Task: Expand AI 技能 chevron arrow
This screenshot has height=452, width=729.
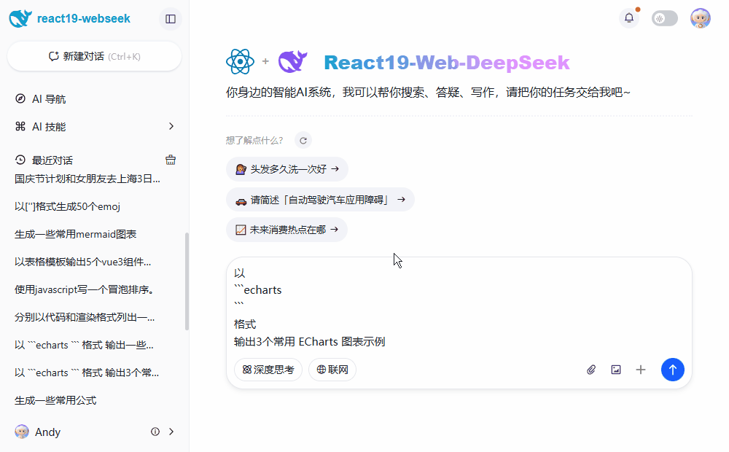Action: pos(171,126)
